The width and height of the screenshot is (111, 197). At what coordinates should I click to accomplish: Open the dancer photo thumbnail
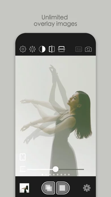point(24,188)
